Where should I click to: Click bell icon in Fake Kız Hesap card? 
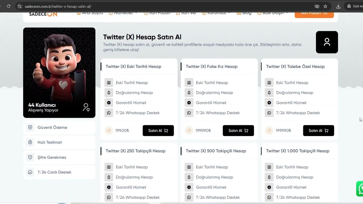tap(189, 93)
